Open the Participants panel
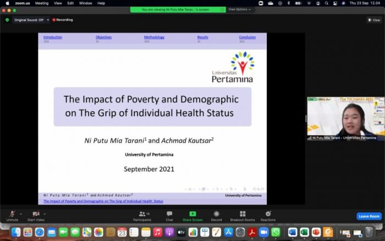This screenshot has width=385, height=241. (142, 214)
